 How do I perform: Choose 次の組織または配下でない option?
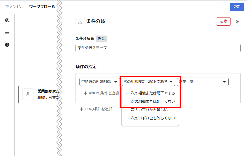point(153,101)
